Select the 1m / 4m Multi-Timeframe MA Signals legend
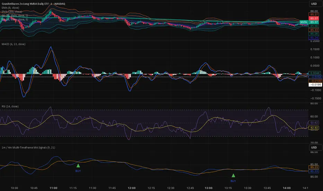This screenshot has width=323, height=191. pyautogui.click(x=28, y=148)
